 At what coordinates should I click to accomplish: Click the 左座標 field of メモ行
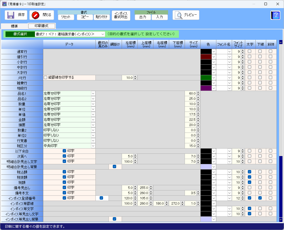130,78
